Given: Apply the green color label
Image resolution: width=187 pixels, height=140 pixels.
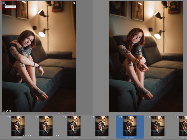Looking at the screenshot, I should 64,113.
